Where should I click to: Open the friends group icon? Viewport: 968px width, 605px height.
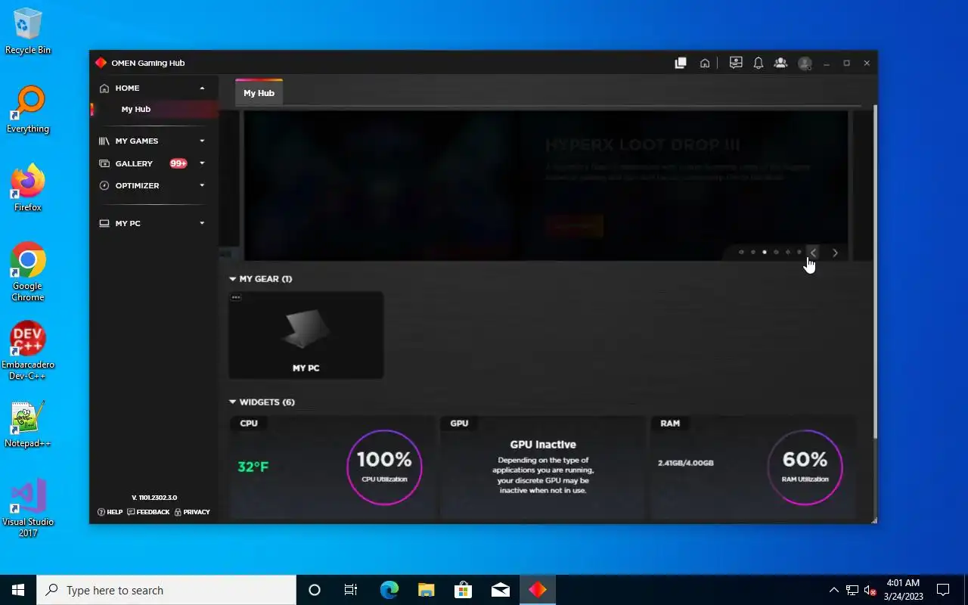coord(780,63)
